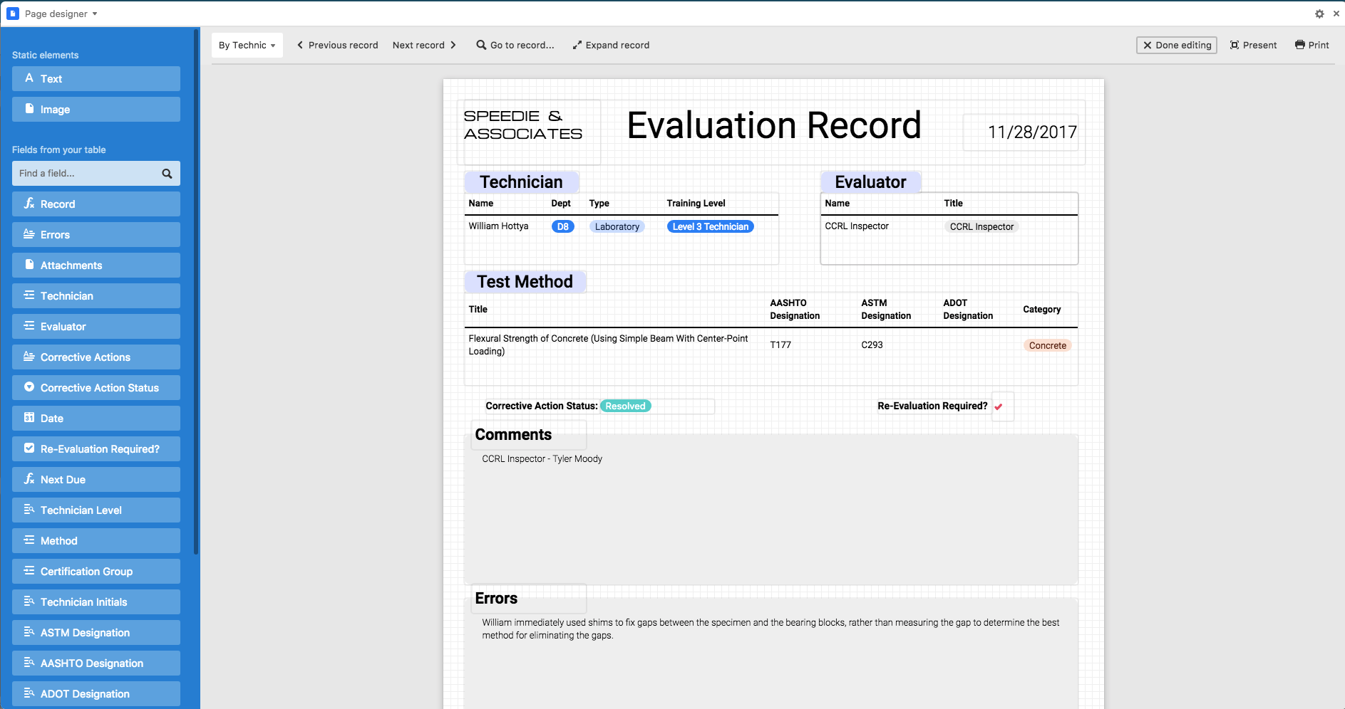This screenshot has width=1345, height=709.
Task: Click C293 ASTM designation value
Action: pos(872,345)
